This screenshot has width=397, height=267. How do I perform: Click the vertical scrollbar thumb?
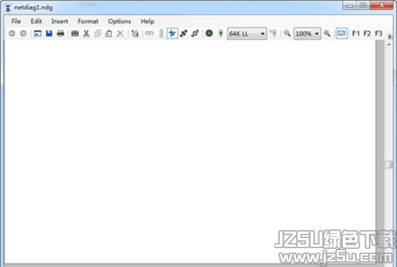coord(389,164)
